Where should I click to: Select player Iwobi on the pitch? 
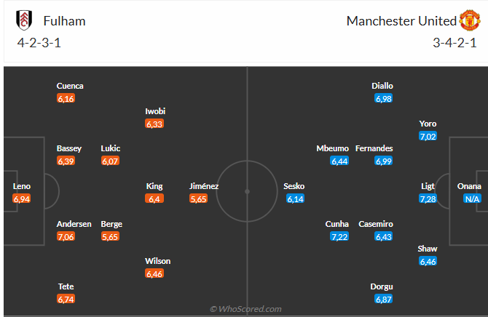(154, 111)
